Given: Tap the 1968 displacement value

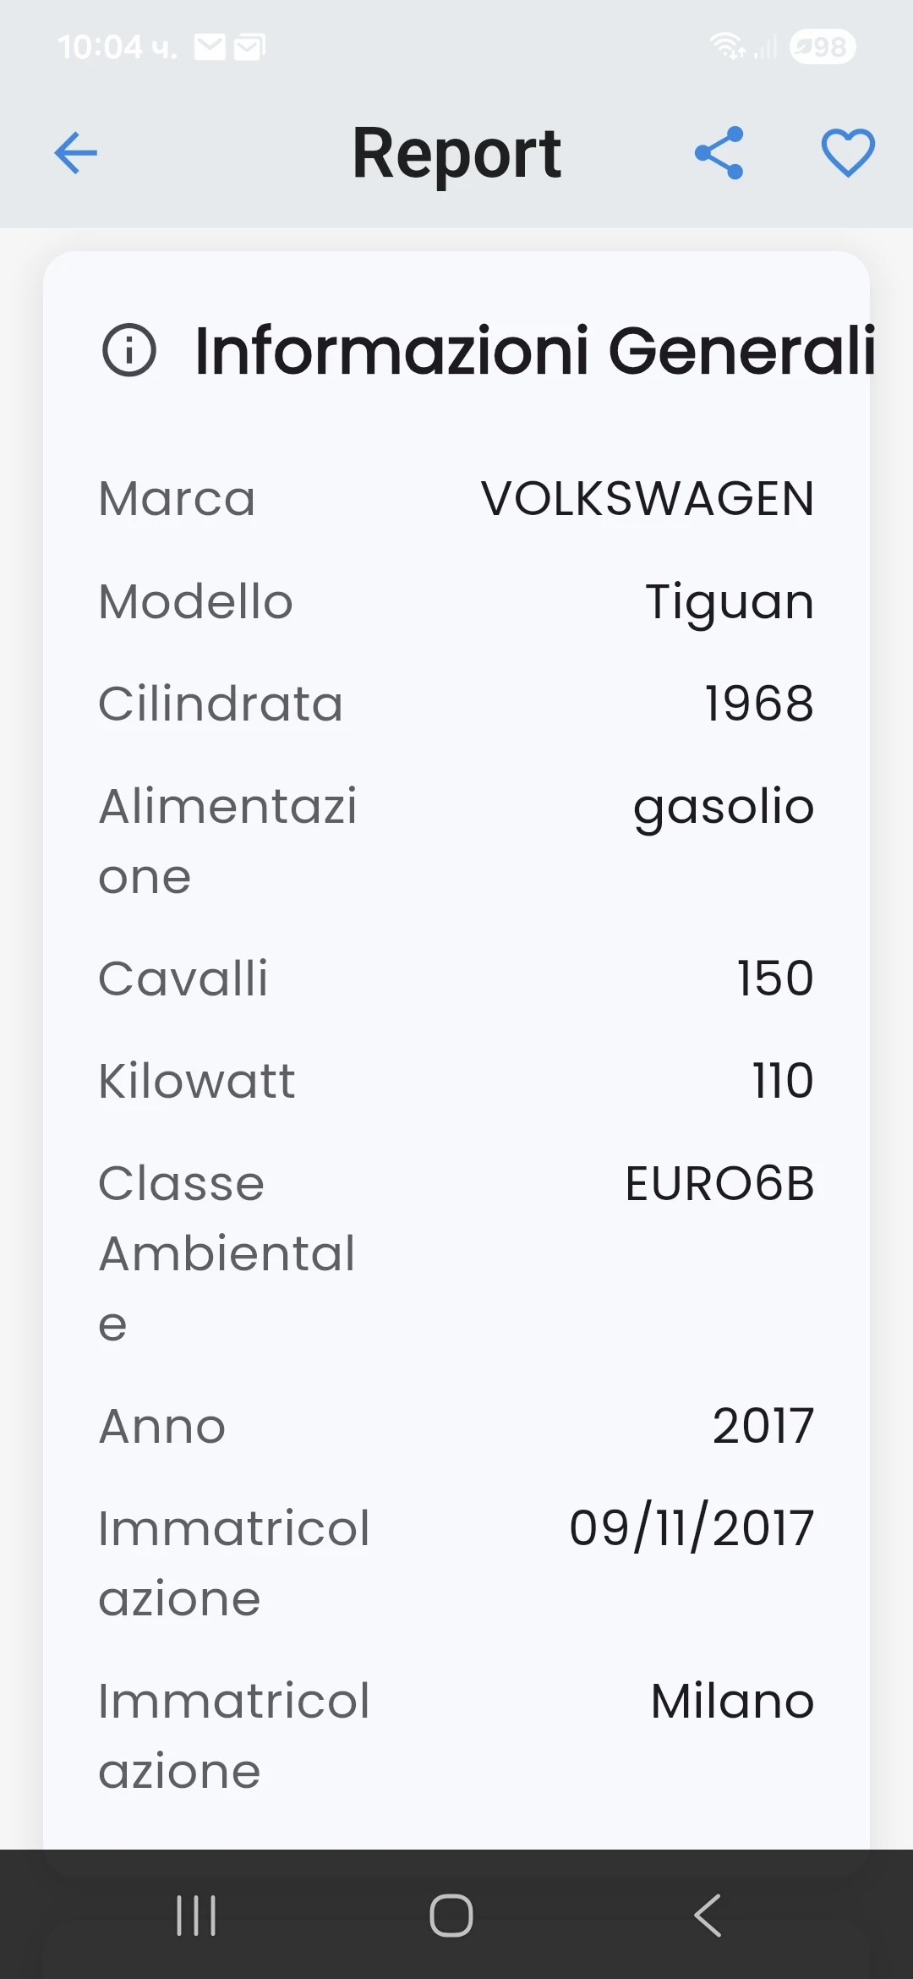Looking at the screenshot, I should [759, 704].
